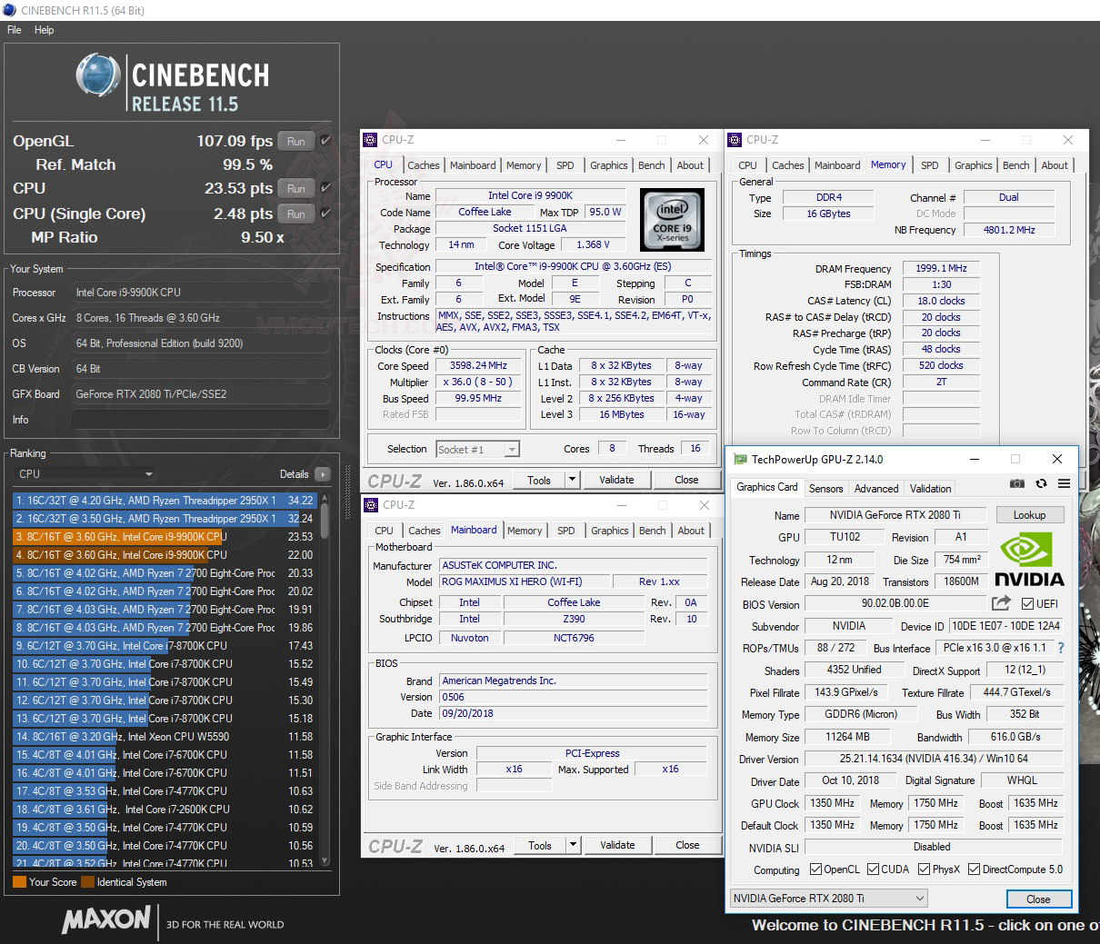Viewport: 1100px width, 944px height.
Task: Open the Ranking CPU dropdown in Cinebench
Action: pyautogui.click(x=85, y=473)
